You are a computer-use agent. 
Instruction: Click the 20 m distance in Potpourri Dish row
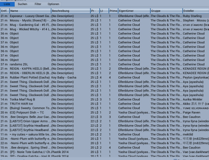[4, 112]
